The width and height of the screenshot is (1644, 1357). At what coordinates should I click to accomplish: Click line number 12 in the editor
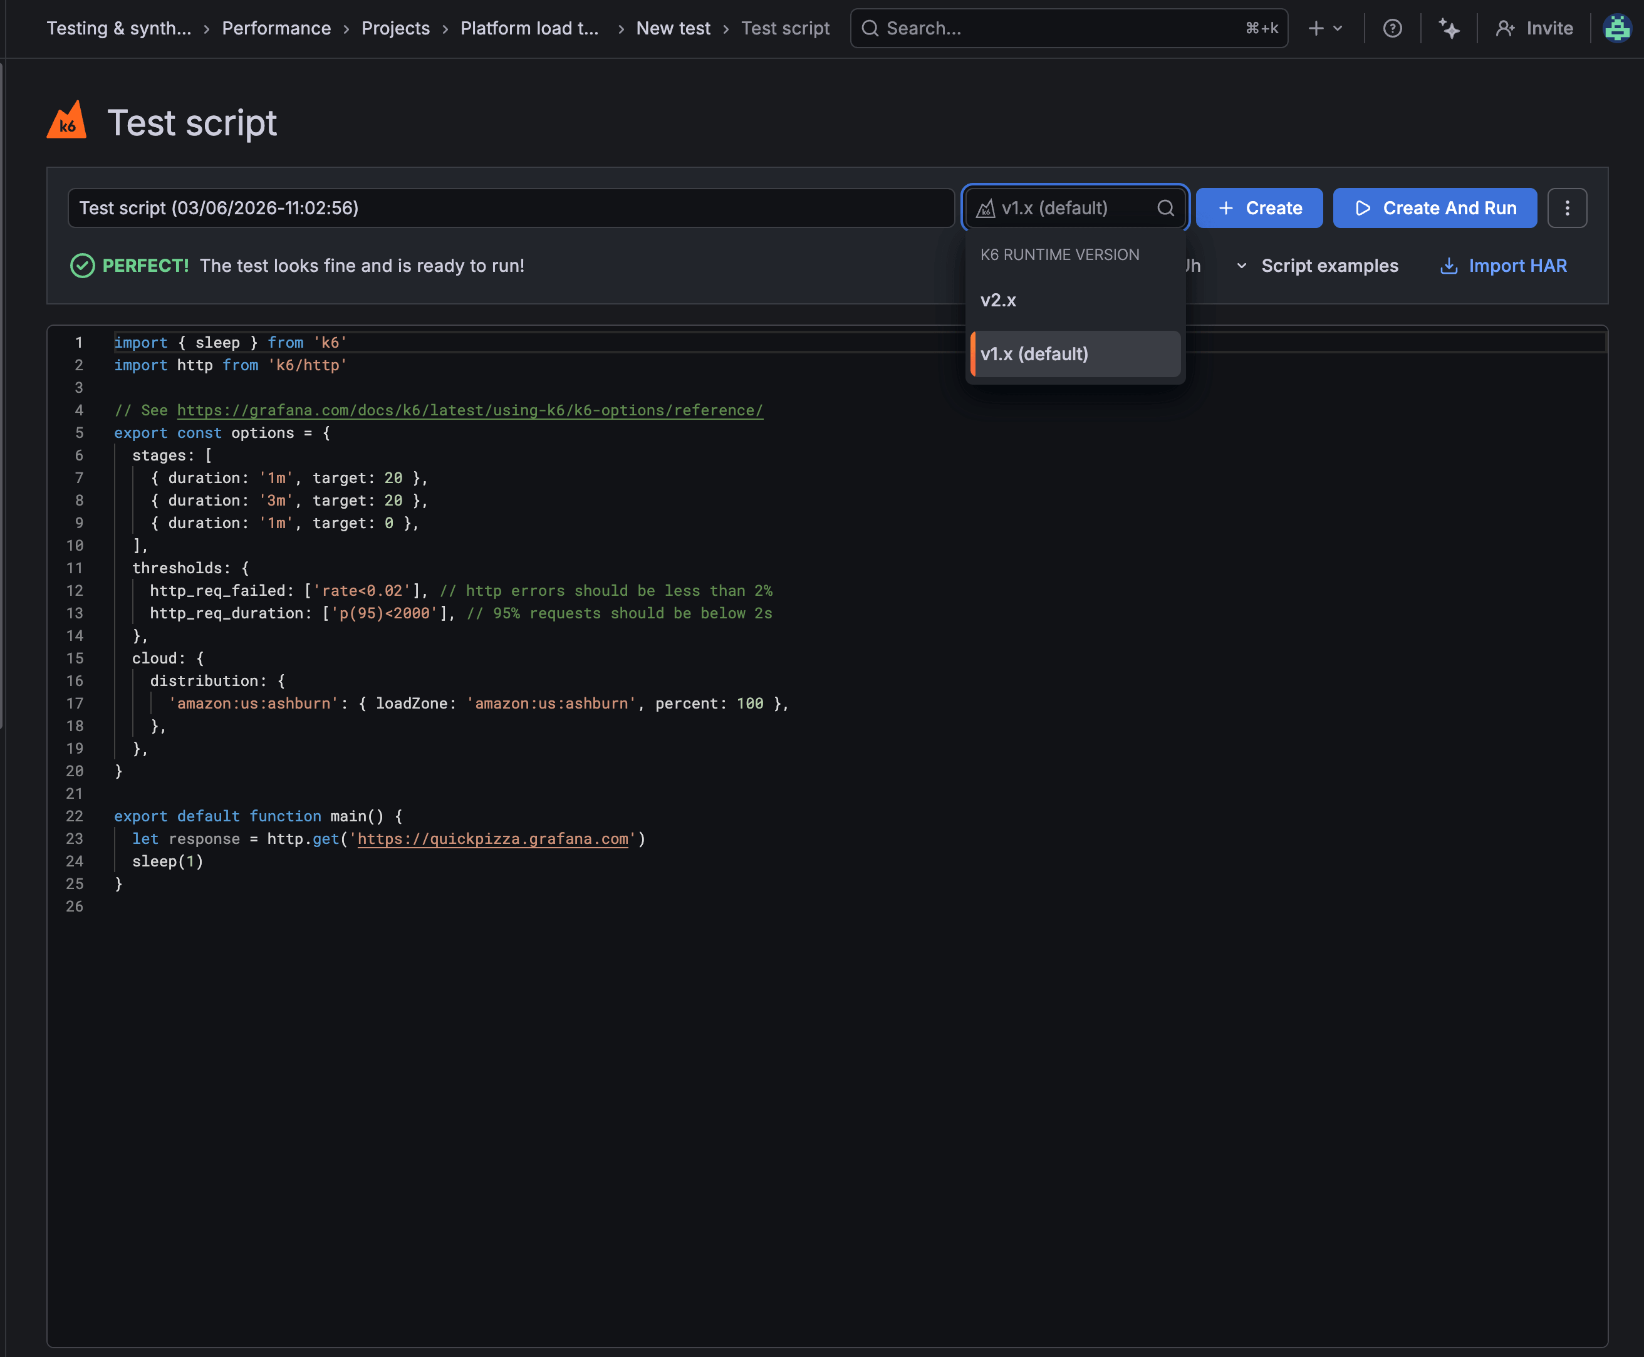point(75,591)
